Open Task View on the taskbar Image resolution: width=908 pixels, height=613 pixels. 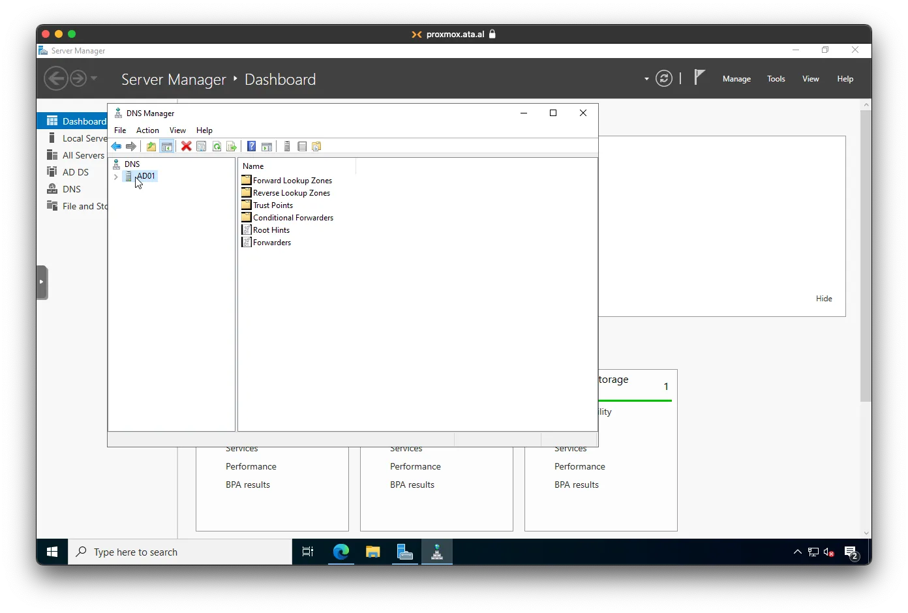tap(308, 552)
